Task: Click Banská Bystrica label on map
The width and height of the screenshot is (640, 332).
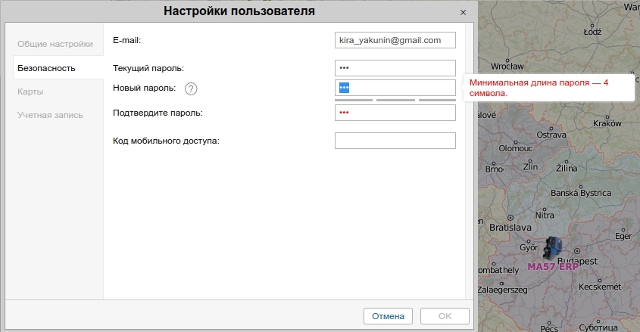Action: 581,193
